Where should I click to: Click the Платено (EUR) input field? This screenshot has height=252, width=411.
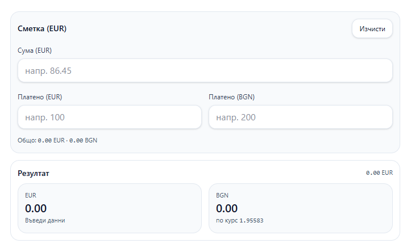(110, 117)
